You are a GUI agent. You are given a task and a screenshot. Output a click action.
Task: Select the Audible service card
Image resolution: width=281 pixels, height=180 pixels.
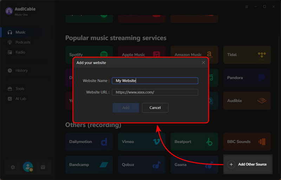tap(247, 101)
